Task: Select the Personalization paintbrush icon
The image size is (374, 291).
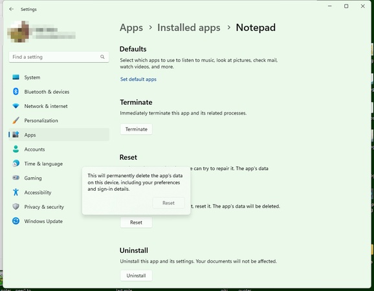Action: coord(16,120)
